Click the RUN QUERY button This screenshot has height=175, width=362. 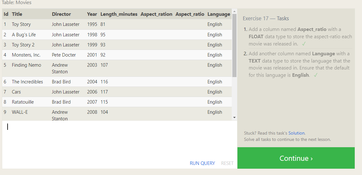(202, 163)
